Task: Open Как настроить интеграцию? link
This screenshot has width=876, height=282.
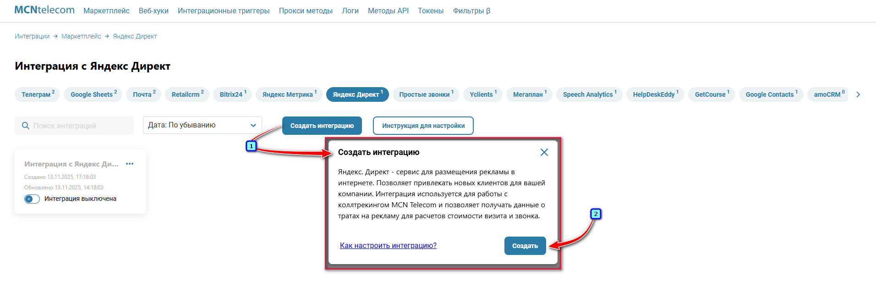Action: pyautogui.click(x=388, y=246)
